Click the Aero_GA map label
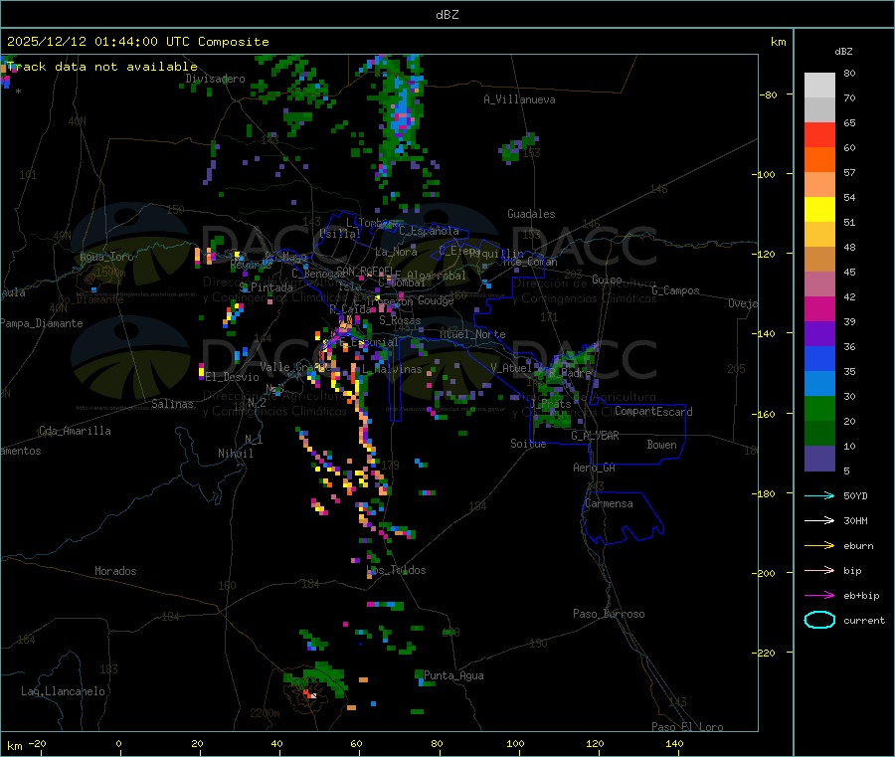The width and height of the screenshot is (895, 757). click(x=595, y=469)
